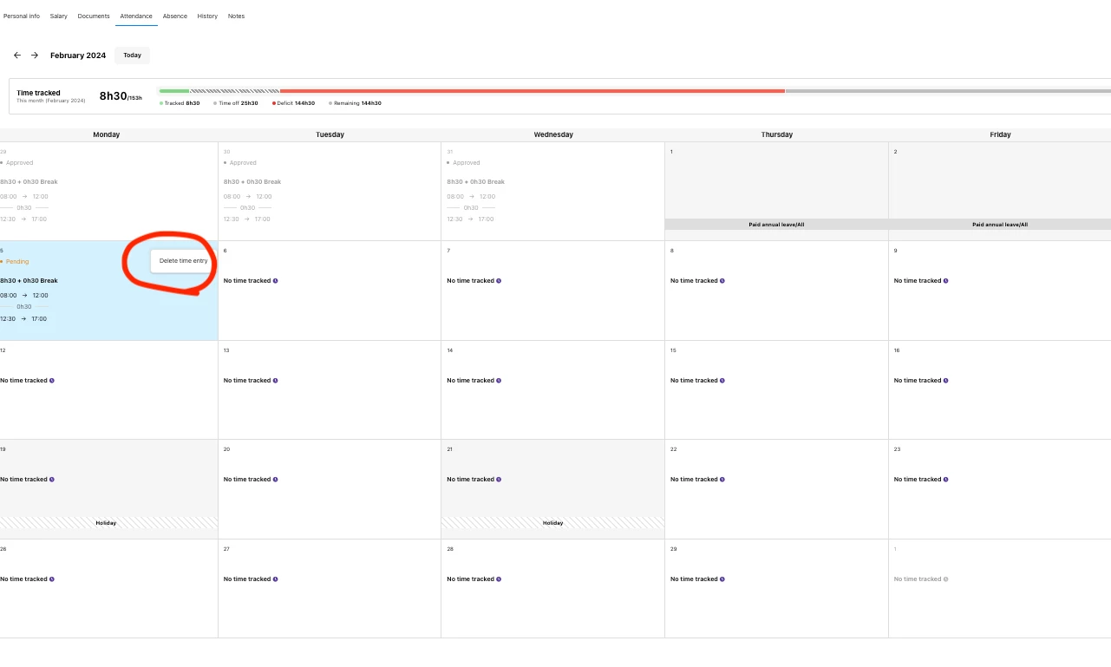The height and width of the screenshot is (667, 1111).
Task: Click Paid annual leave/All bar on Friday 2
Action: [x=1000, y=224]
